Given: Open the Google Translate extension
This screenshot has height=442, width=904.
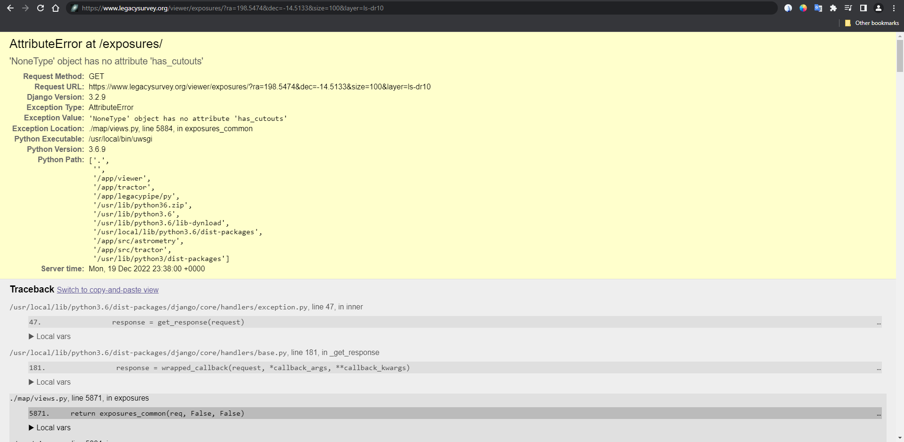Looking at the screenshot, I should (x=818, y=8).
